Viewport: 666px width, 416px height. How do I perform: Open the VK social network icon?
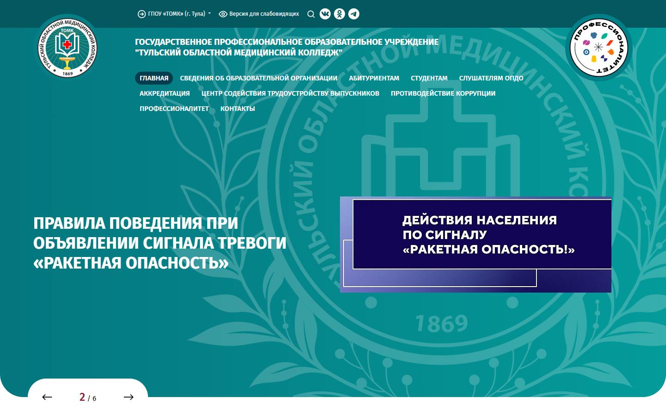click(325, 14)
